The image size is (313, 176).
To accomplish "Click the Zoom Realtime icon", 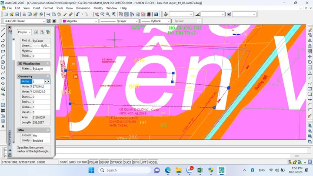I will (103, 14).
